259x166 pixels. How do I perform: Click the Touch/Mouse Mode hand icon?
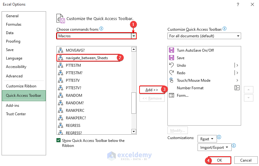point(172,80)
